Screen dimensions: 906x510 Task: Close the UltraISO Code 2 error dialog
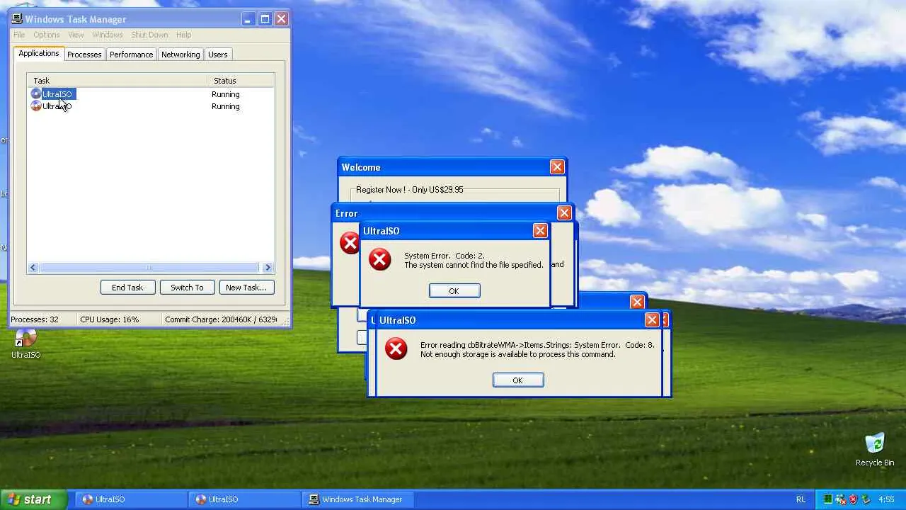point(540,231)
